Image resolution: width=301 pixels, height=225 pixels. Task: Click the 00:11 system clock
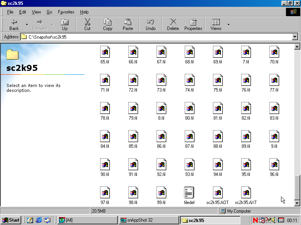pos(292,220)
